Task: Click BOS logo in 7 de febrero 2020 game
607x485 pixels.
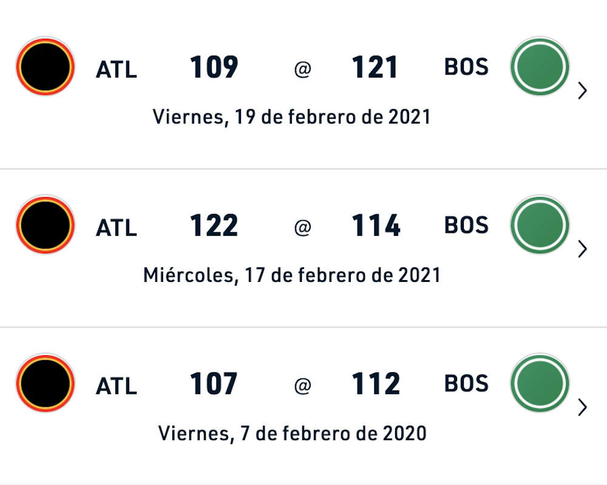Action: pyautogui.click(x=540, y=383)
